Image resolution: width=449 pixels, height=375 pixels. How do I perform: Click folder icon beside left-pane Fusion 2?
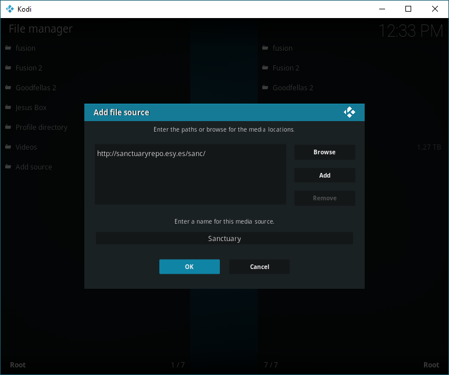8,68
